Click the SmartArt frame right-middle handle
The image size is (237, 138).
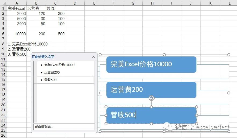[229, 93]
